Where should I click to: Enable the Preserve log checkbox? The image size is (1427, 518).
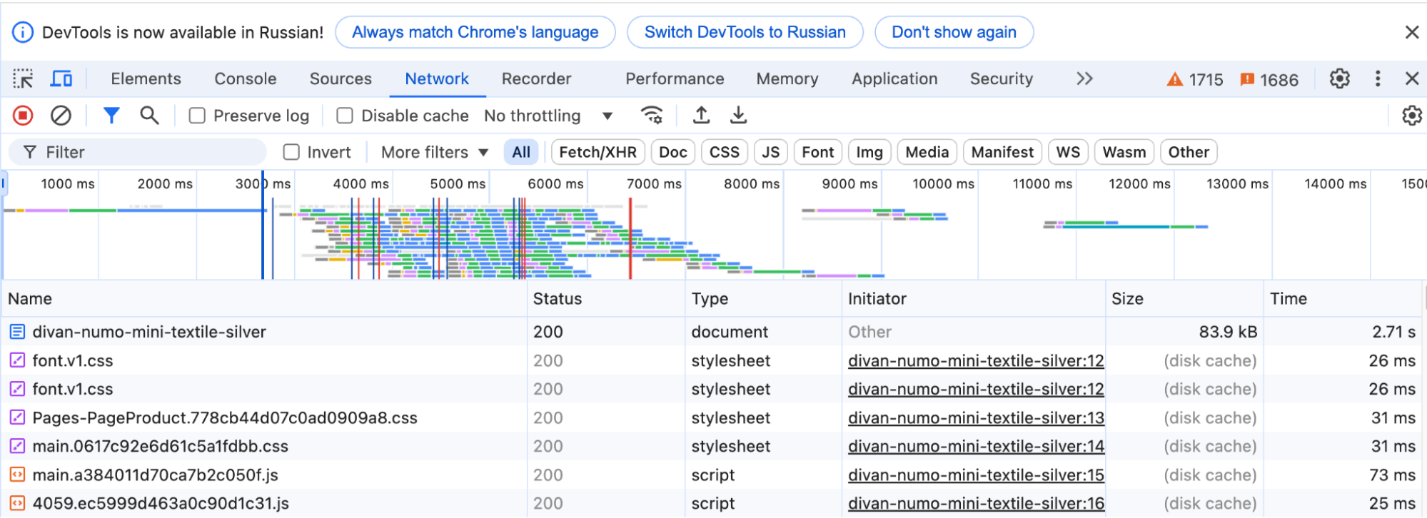click(x=197, y=116)
